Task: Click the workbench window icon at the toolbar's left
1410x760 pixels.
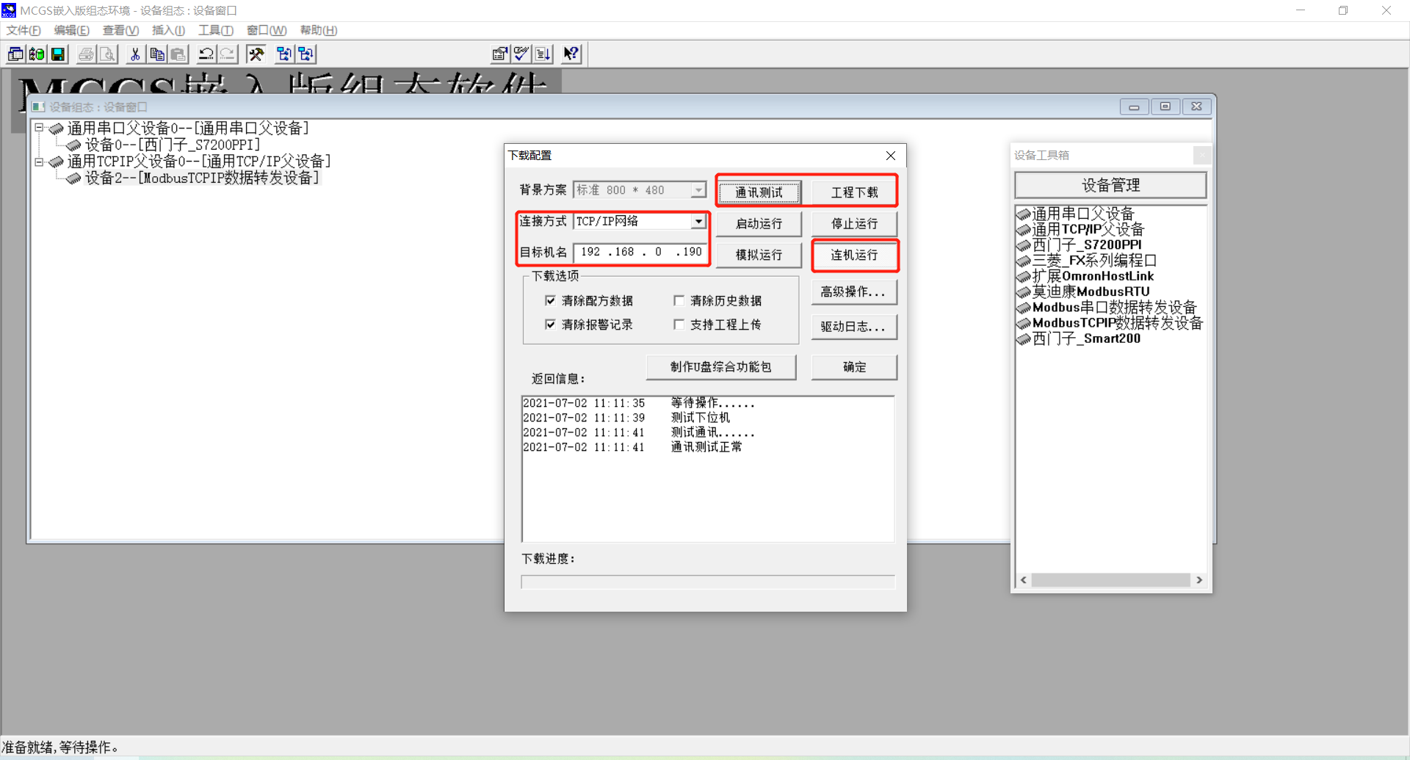Action: [x=15, y=54]
